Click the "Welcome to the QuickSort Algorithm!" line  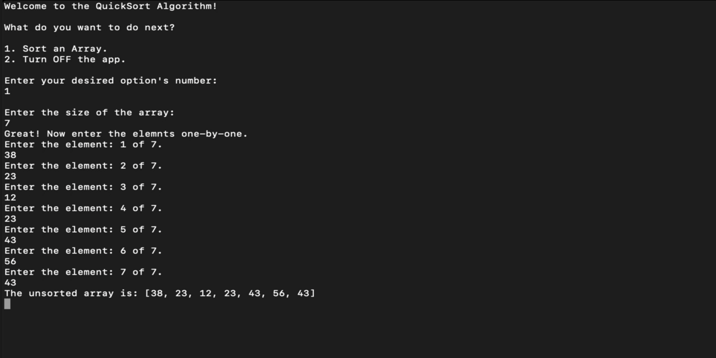click(x=111, y=6)
